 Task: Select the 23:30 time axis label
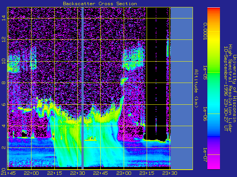[x=170, y=173]
